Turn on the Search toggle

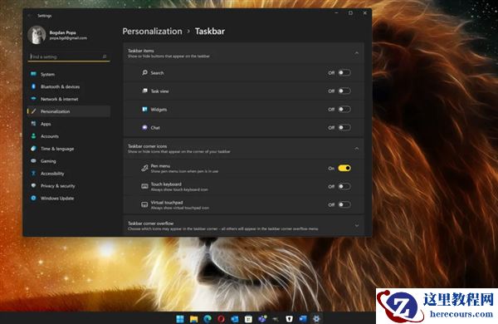click(x=344, y=73)
